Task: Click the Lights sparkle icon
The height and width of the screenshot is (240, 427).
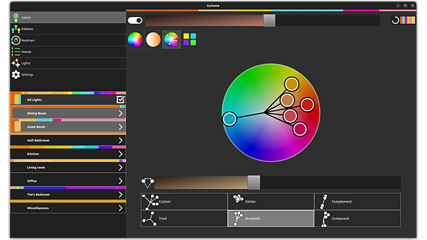Action: [16, 63]
